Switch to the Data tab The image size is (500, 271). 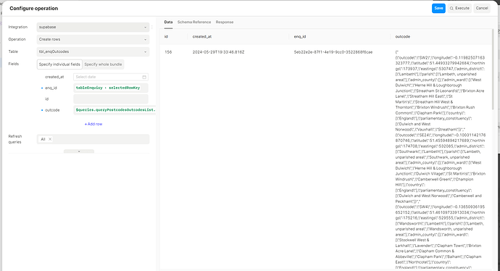tap(168, 22)
